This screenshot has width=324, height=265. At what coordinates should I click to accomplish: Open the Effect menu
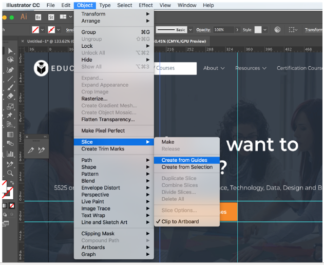pos(146,5)
